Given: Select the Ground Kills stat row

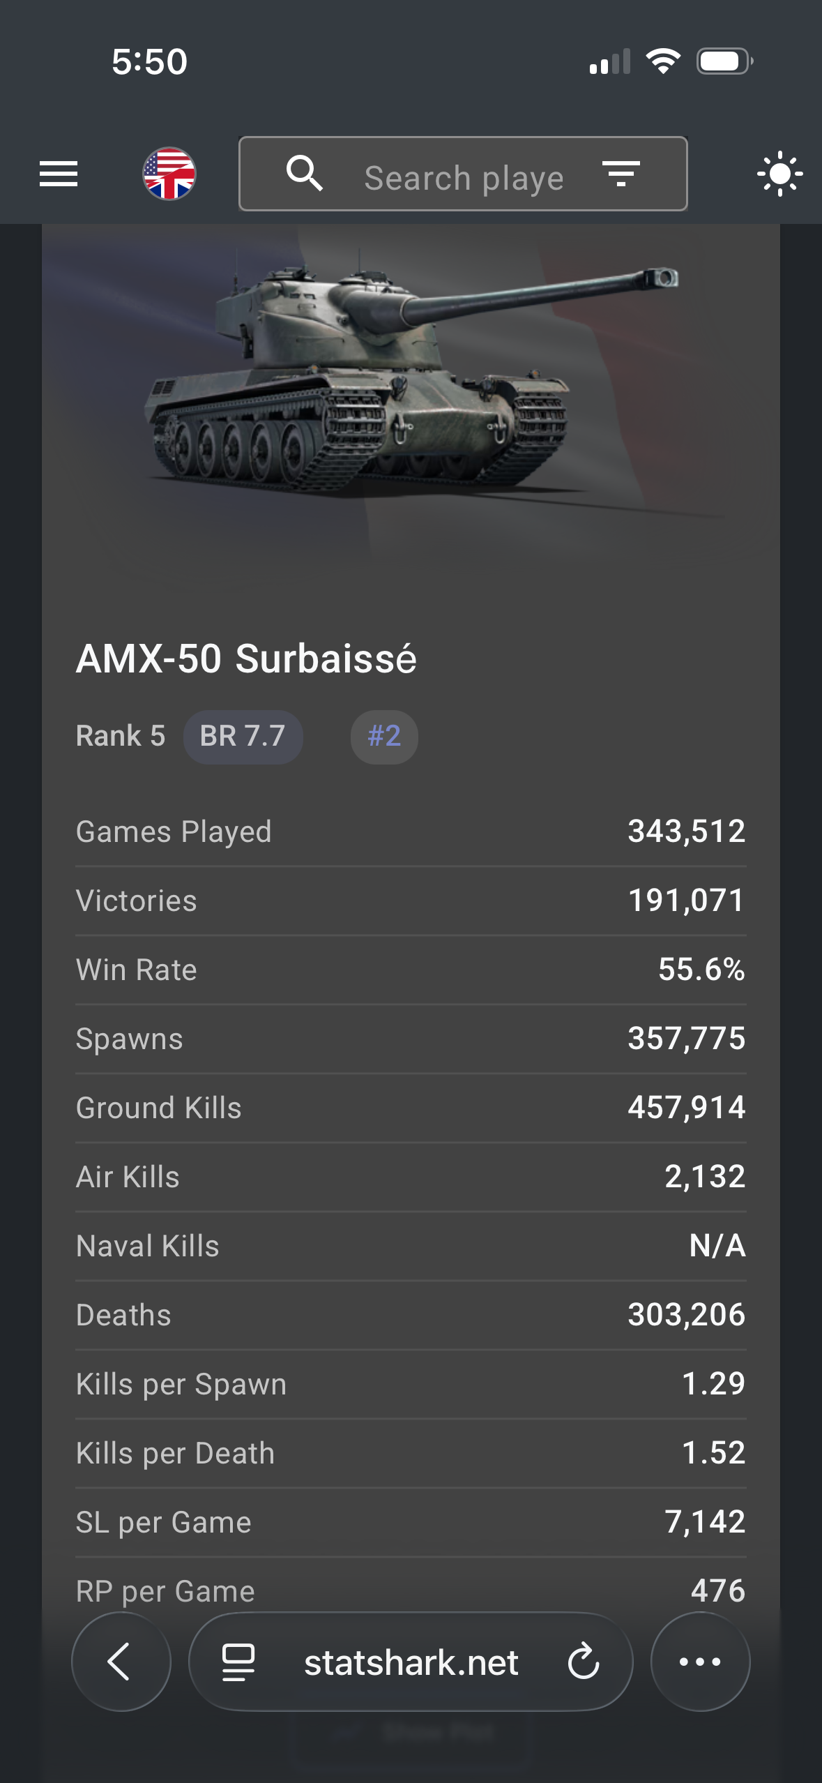Looking at the screenshot, I should click(411, 1108).
